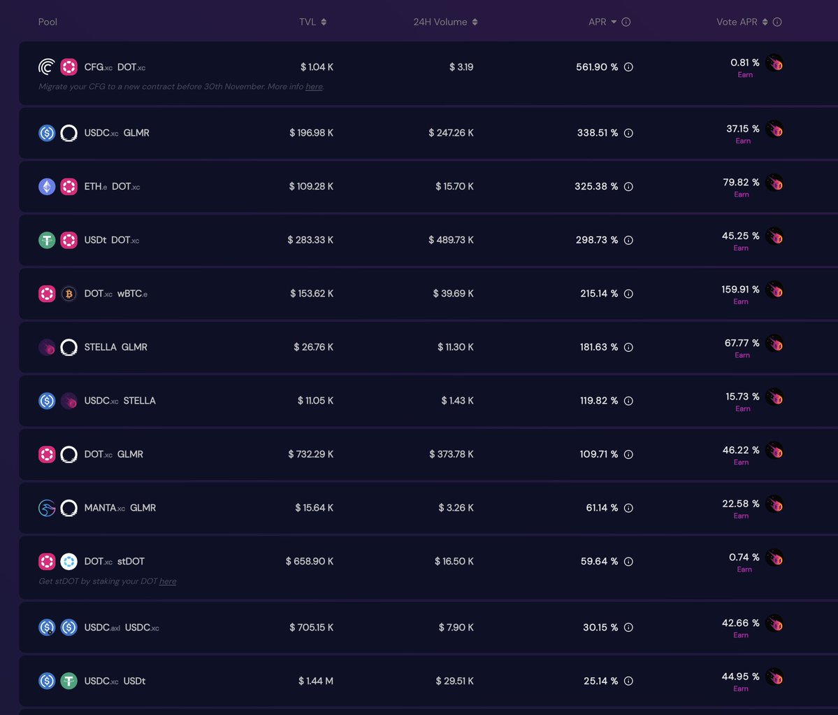Open APR info for DOT.xc stDOT pool
Viewport: 838px width, 715px height.
(628, 562)
